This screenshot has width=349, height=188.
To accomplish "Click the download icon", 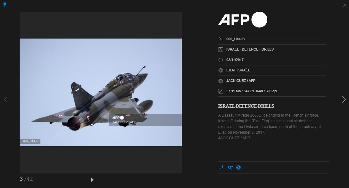I will coord(222,167).
